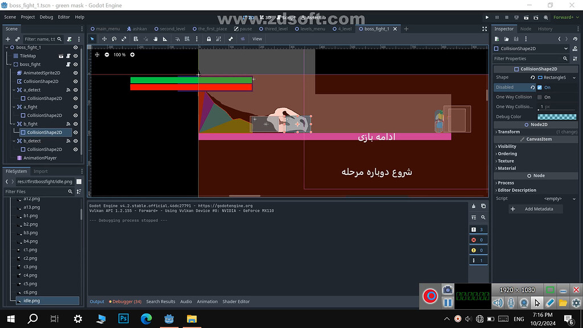Pause the running project

click(x=496, y=17)
